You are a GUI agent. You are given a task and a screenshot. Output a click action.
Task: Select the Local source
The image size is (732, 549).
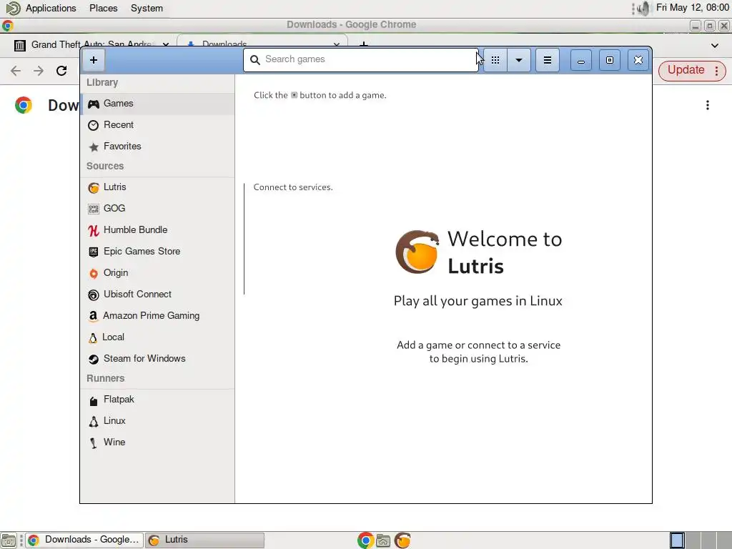pos(158,337)
